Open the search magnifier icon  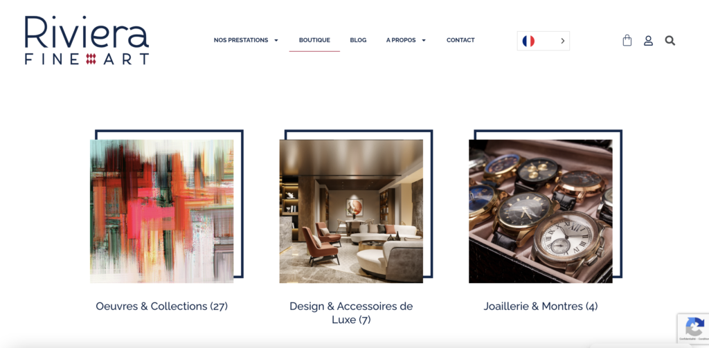click(670, 41)
